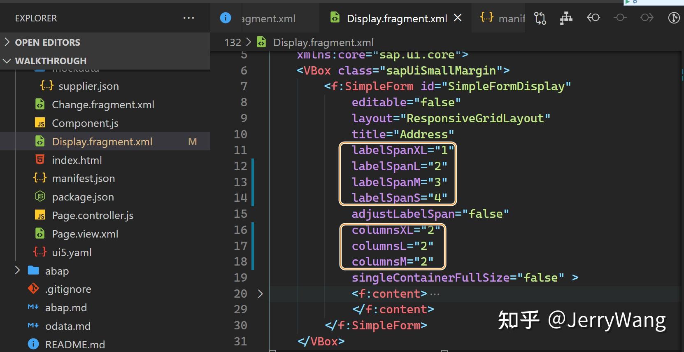Click on title="Address" attribute line
The image size is (684, 352).
pyautogui.click(x=403, y=134)
